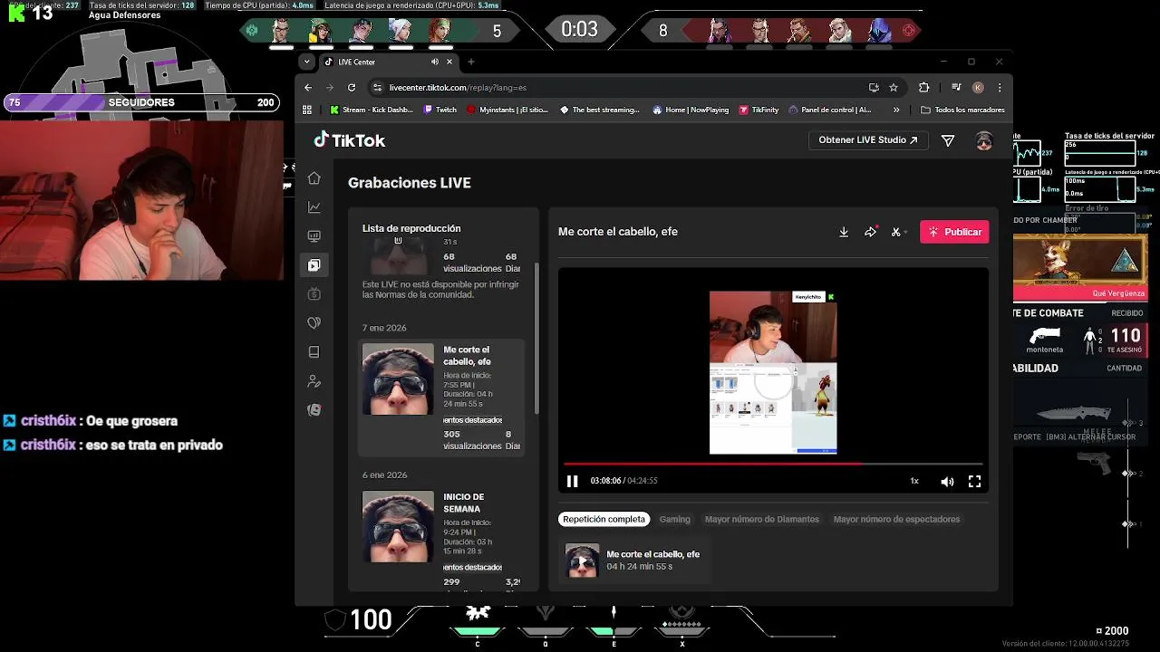1160x652 pixels.
Task: Click the site info icon in address bar
Action: click(x=377, y=88)
